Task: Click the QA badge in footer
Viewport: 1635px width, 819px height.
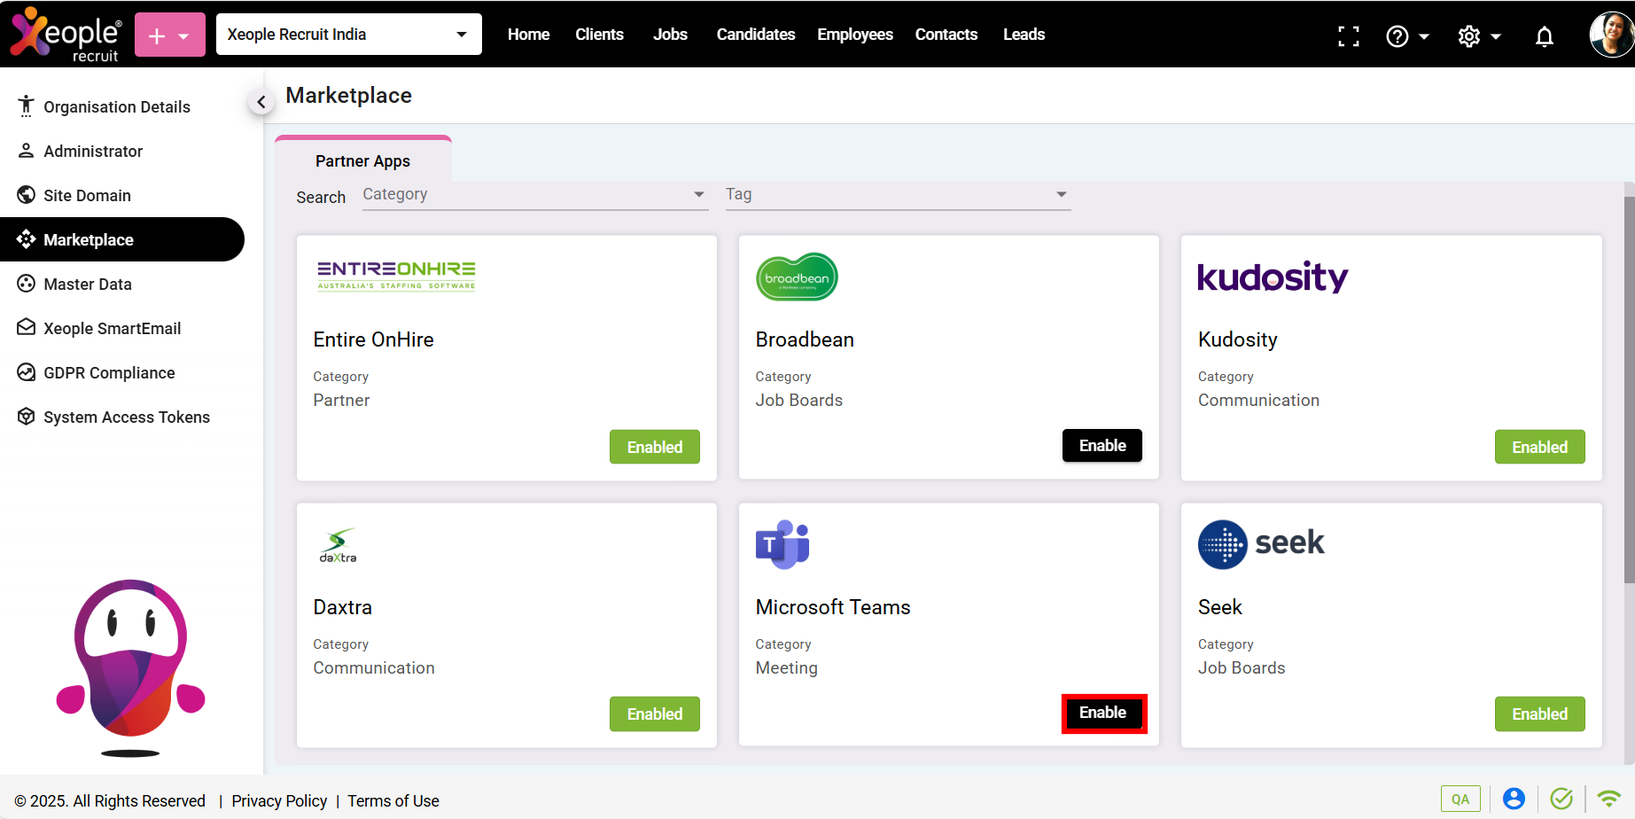Action: click(x=1460, y=799)
